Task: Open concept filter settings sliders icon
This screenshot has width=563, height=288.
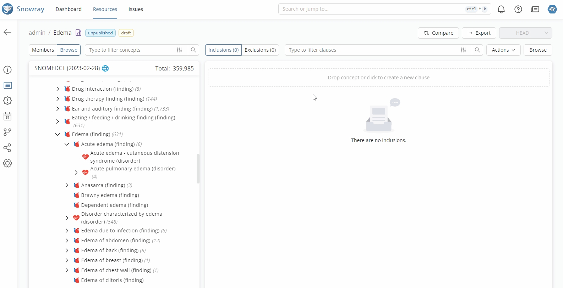Action: 179,50
